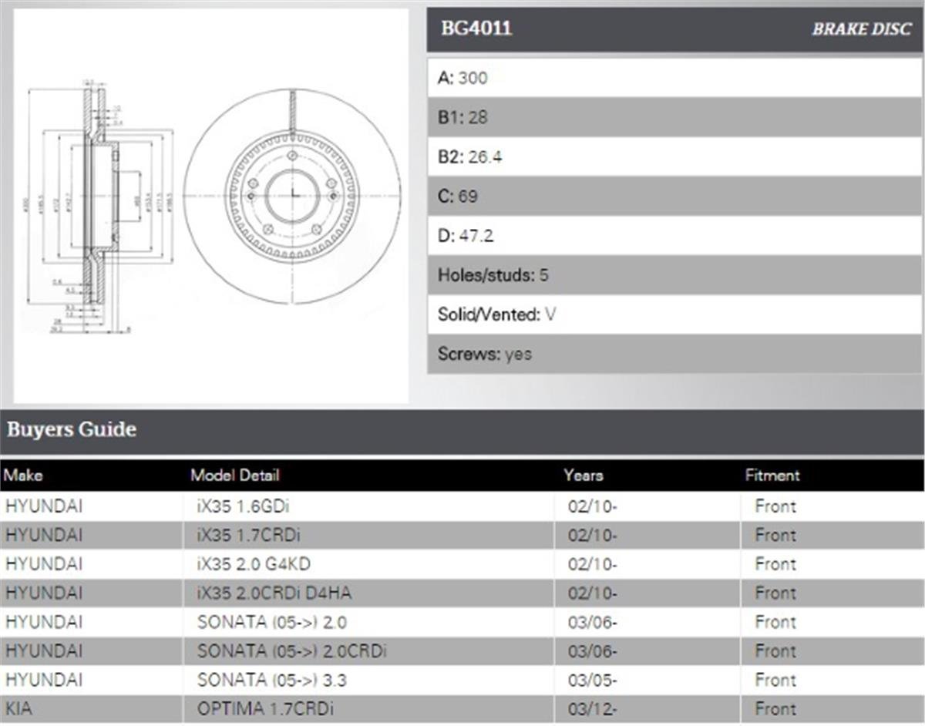Image resolution: width=925 pixels, height=726 pixels.
Task: Select the part number BG4011
Action: (x=476, y=29)
